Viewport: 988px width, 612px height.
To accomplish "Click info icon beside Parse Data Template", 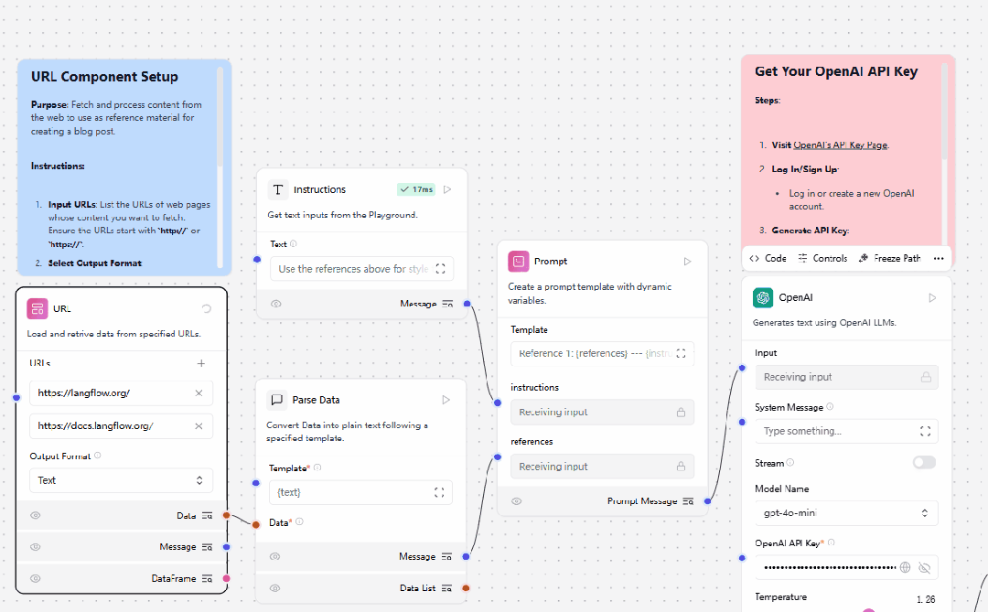I will pyautogui.click(x=317, y=467).
